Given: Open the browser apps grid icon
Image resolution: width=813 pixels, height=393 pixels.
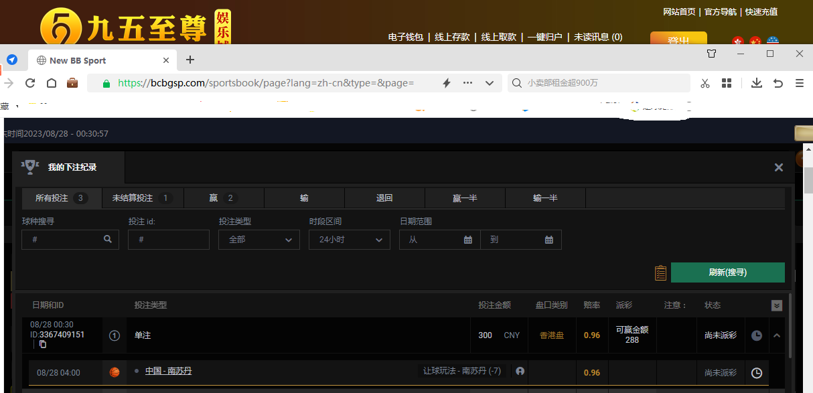Looking at the screenshot, I should (x=727, y=83).
